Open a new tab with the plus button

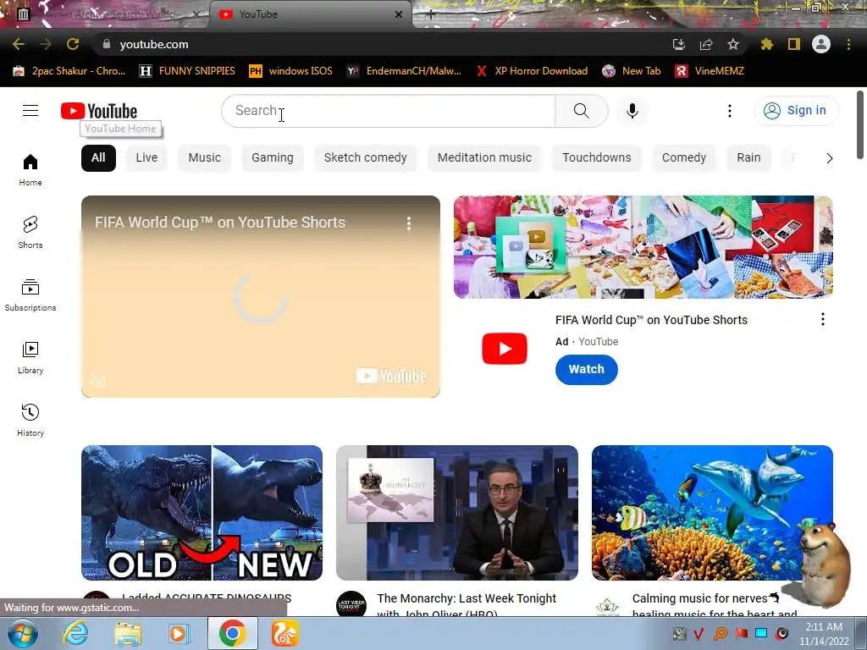[431, 15]
